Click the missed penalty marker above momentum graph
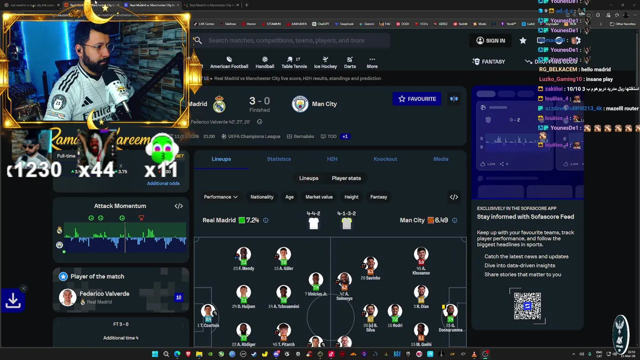Image resolution: width=640 pixels, height=360 pixels. click(141, 218)
